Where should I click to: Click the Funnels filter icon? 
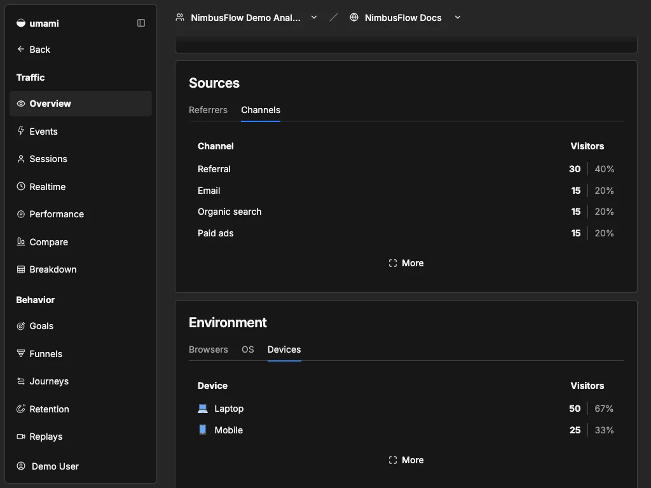[21, 353]
